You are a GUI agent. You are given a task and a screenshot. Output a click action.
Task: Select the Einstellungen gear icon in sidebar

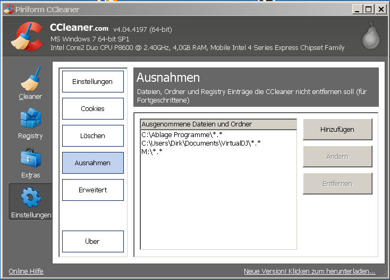click(x=31, y=198)
